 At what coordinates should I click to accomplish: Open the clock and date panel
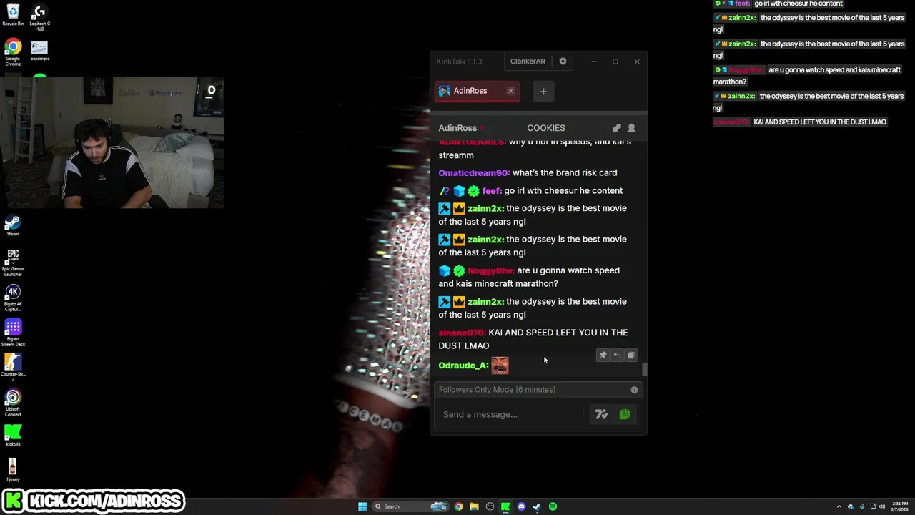tap(899, 506)
